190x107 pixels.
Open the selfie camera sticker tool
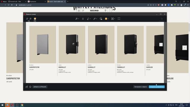click(101, 19)
